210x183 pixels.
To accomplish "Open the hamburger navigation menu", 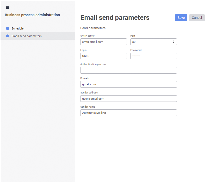I will pos(8,8).
